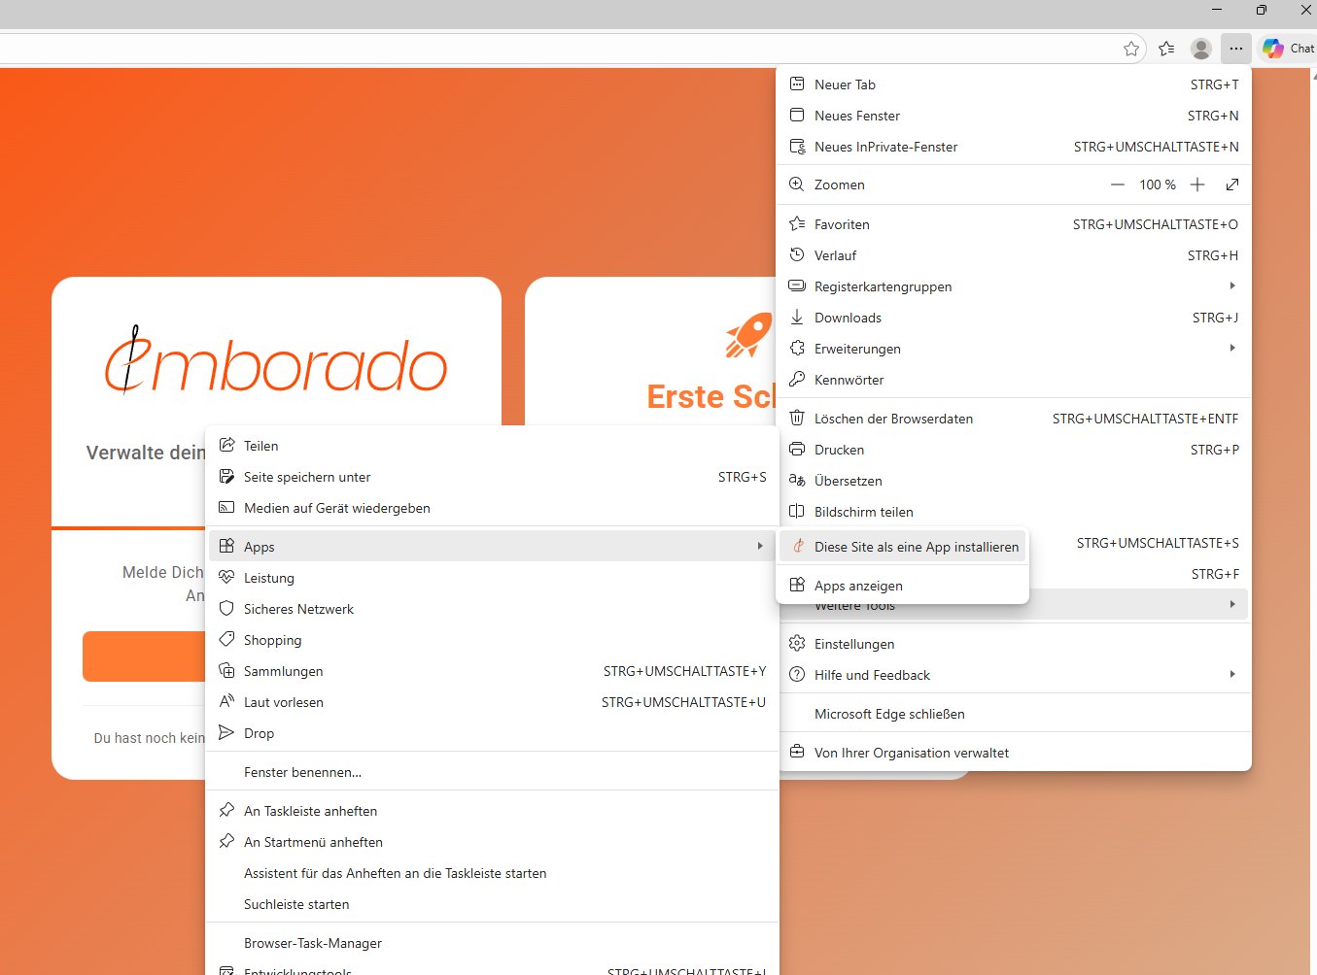Open the Einstellungen entry
Image resolution: width=1317 pixels, height=975 pixels.
pos(854,644)
